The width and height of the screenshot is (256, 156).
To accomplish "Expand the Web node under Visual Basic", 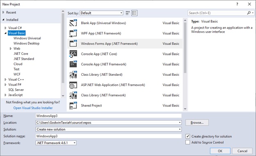I will (11, 48).
